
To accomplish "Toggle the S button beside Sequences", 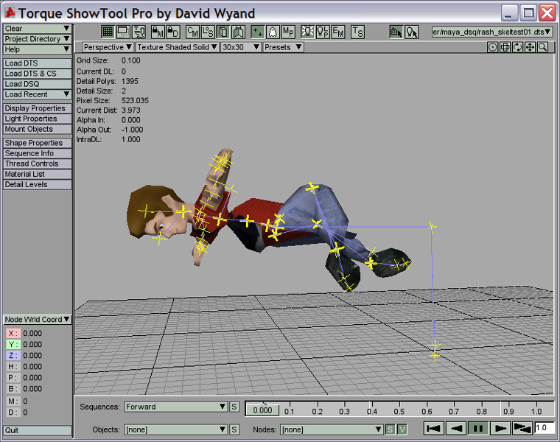I will pos(234,407).
